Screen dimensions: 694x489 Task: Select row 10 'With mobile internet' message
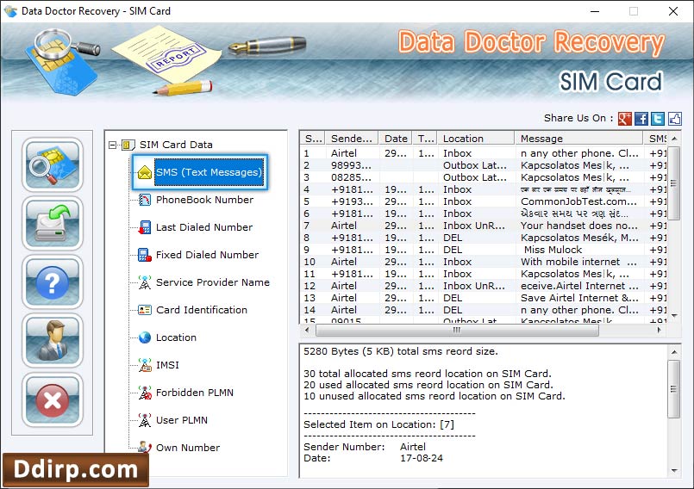coord(484,262)
